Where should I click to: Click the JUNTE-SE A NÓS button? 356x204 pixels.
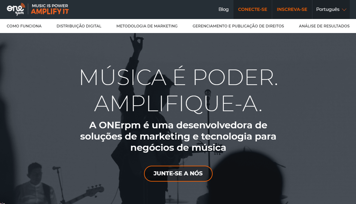point(178,173)
